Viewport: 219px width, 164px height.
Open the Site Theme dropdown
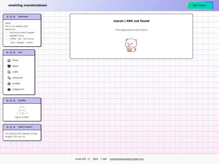click(200, 5)
